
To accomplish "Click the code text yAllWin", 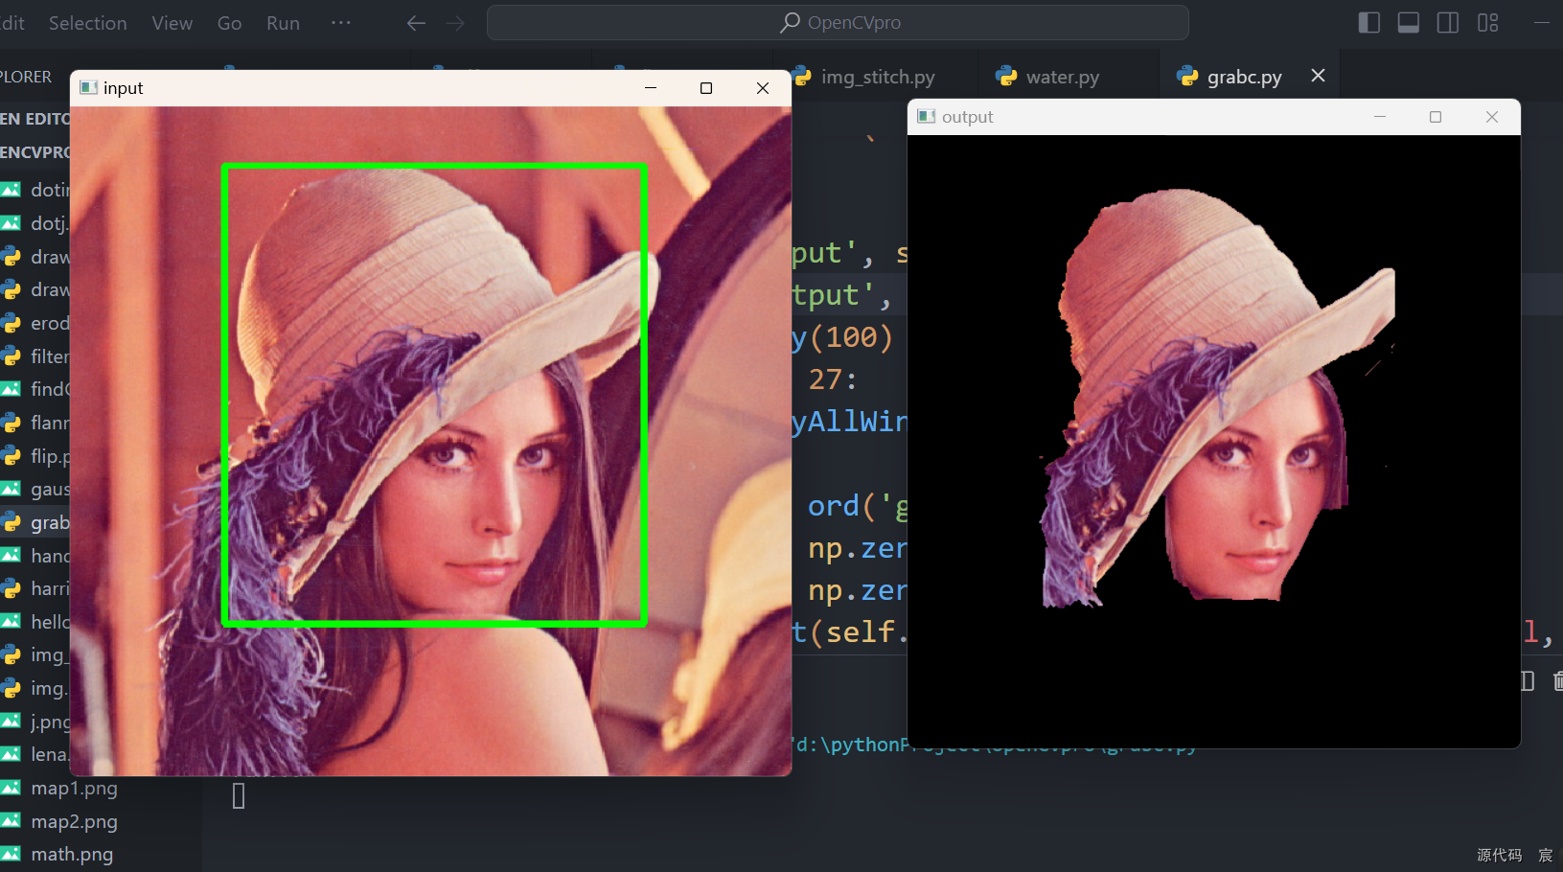I will coord(849,422).
